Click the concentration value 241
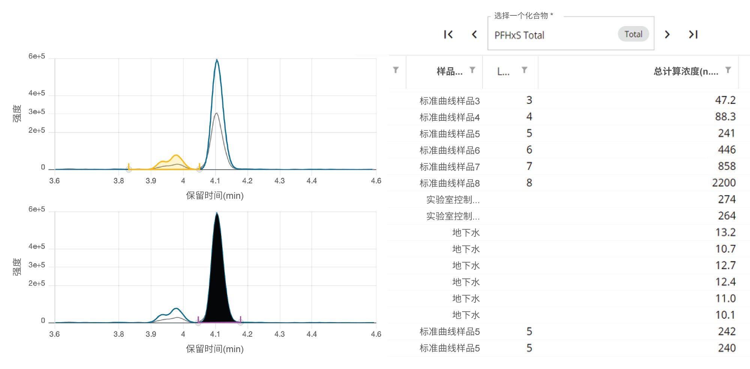 [727, 133]
